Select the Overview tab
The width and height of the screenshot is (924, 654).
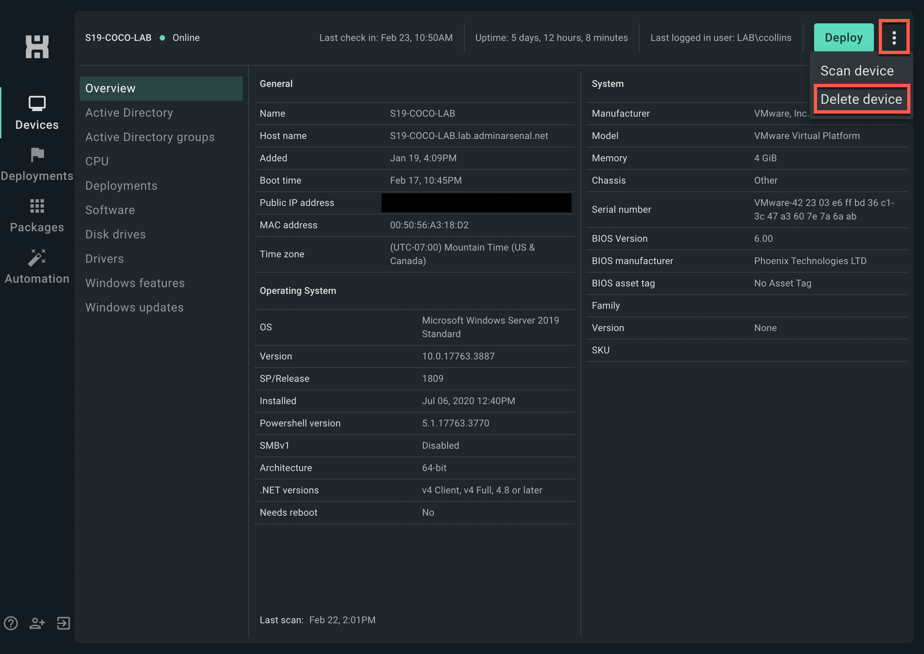pyautogui.click(x=161, y=88)
